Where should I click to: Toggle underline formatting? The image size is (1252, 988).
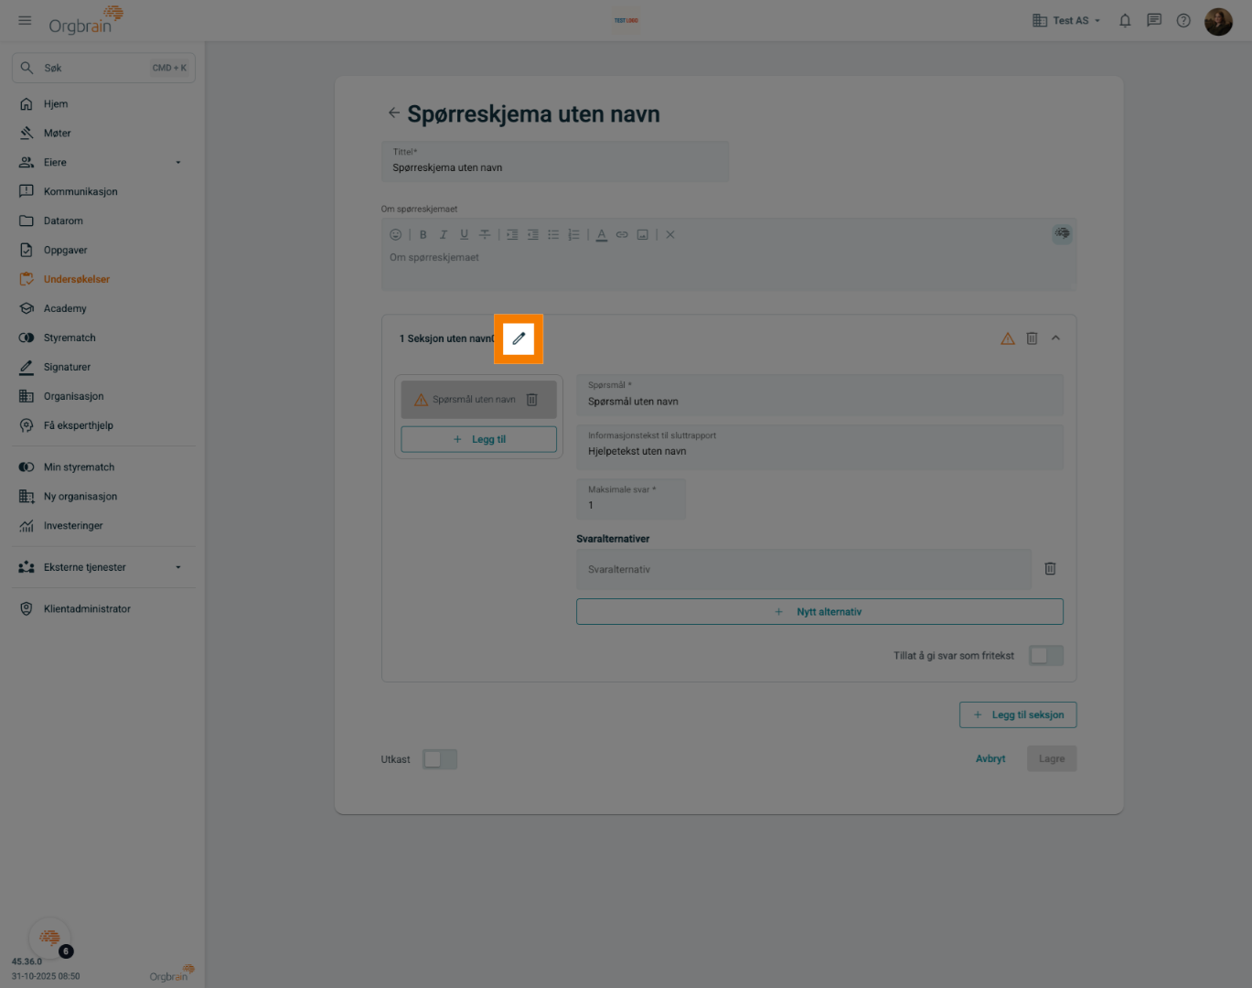click(x=464, y=235)
